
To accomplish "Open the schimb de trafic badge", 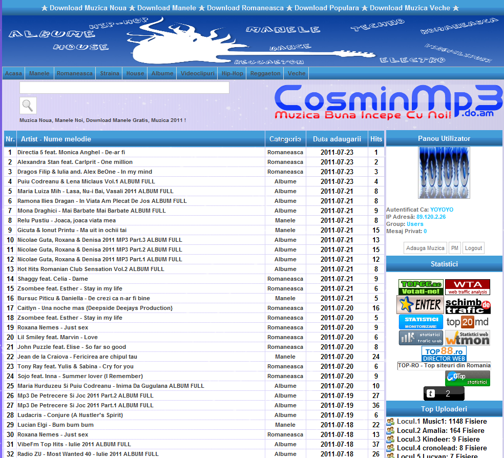I will [468, 306].
